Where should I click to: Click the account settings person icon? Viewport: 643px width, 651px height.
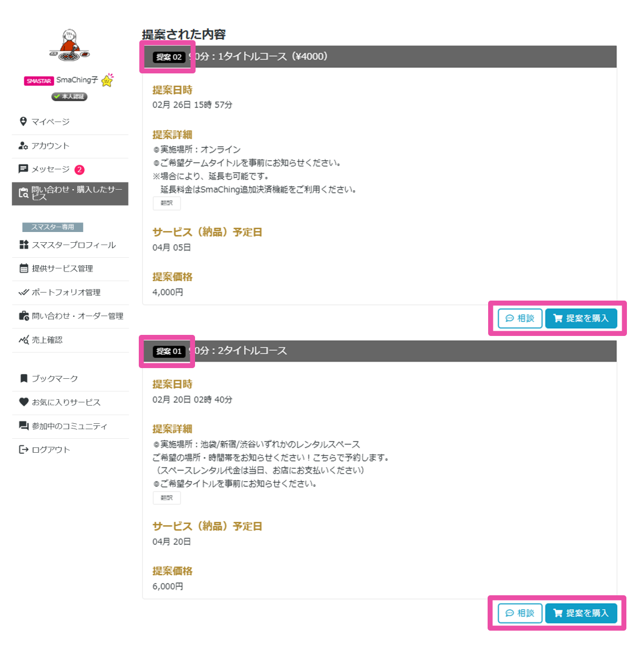coord(23,146)
